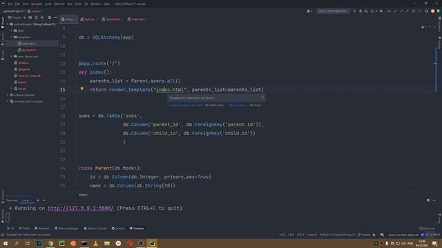This screenshot has height=248, width=442.
Task: Open the Python Packages tool window tab
Action: 66,228
